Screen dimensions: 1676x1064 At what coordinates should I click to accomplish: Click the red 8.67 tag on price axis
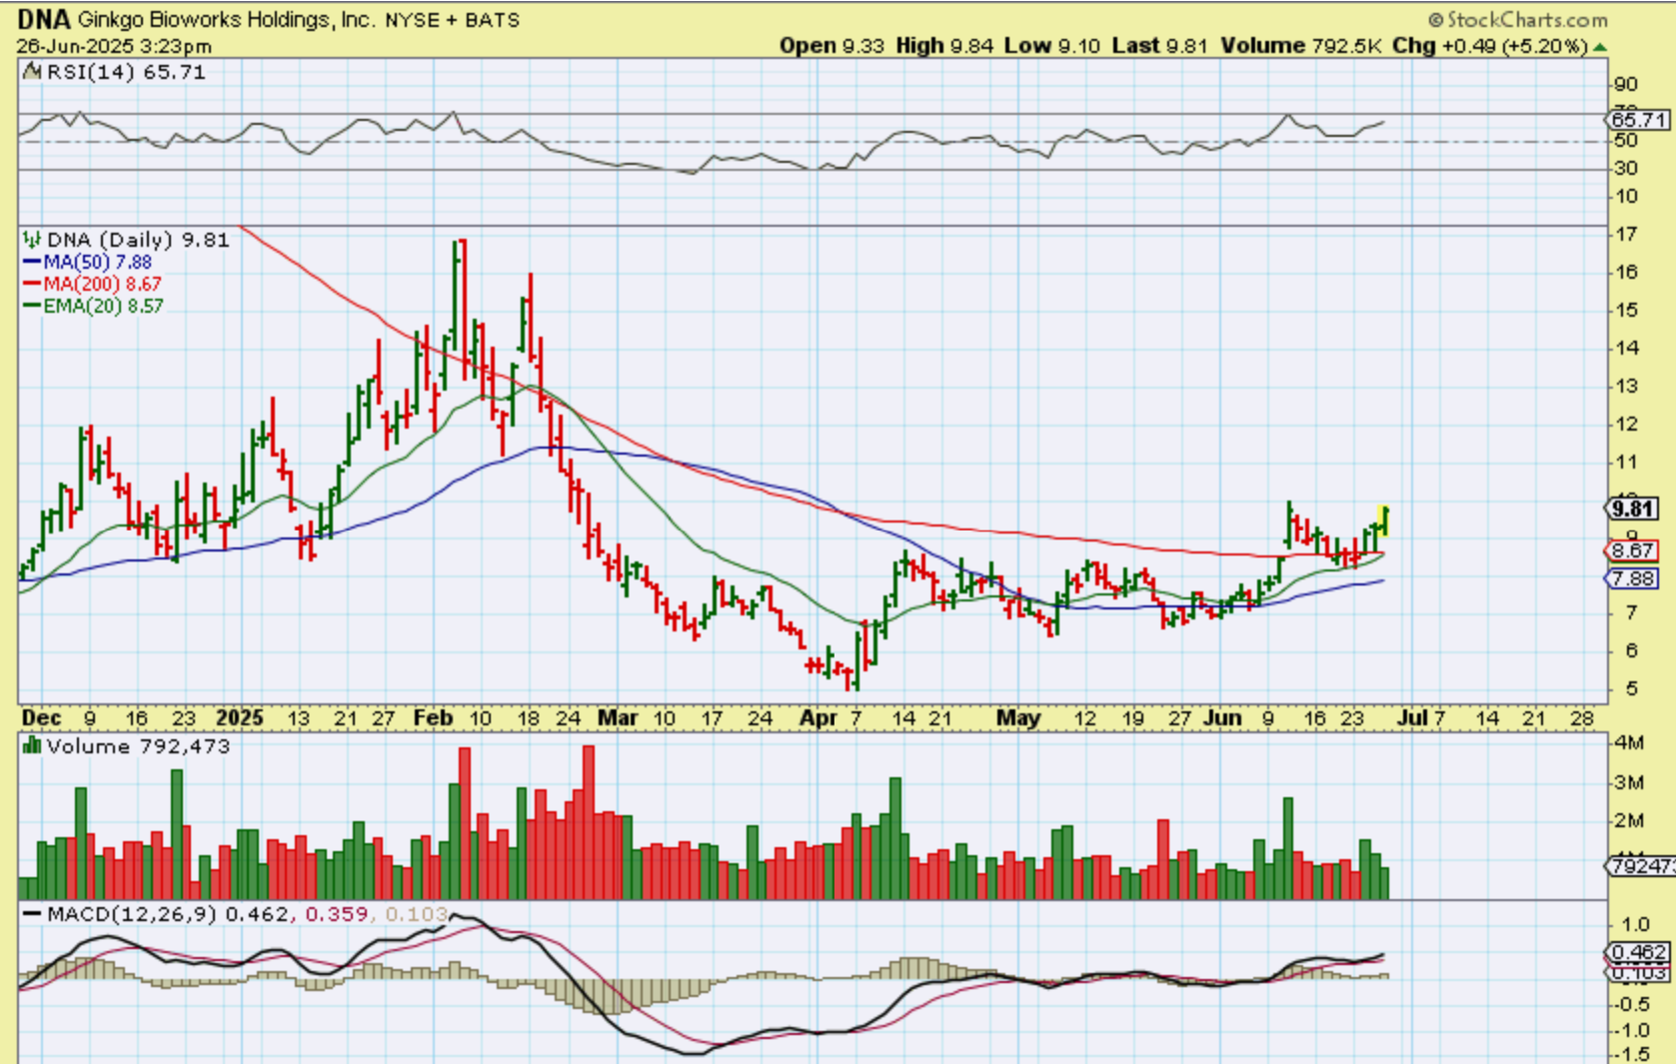tap(1633, 550)
